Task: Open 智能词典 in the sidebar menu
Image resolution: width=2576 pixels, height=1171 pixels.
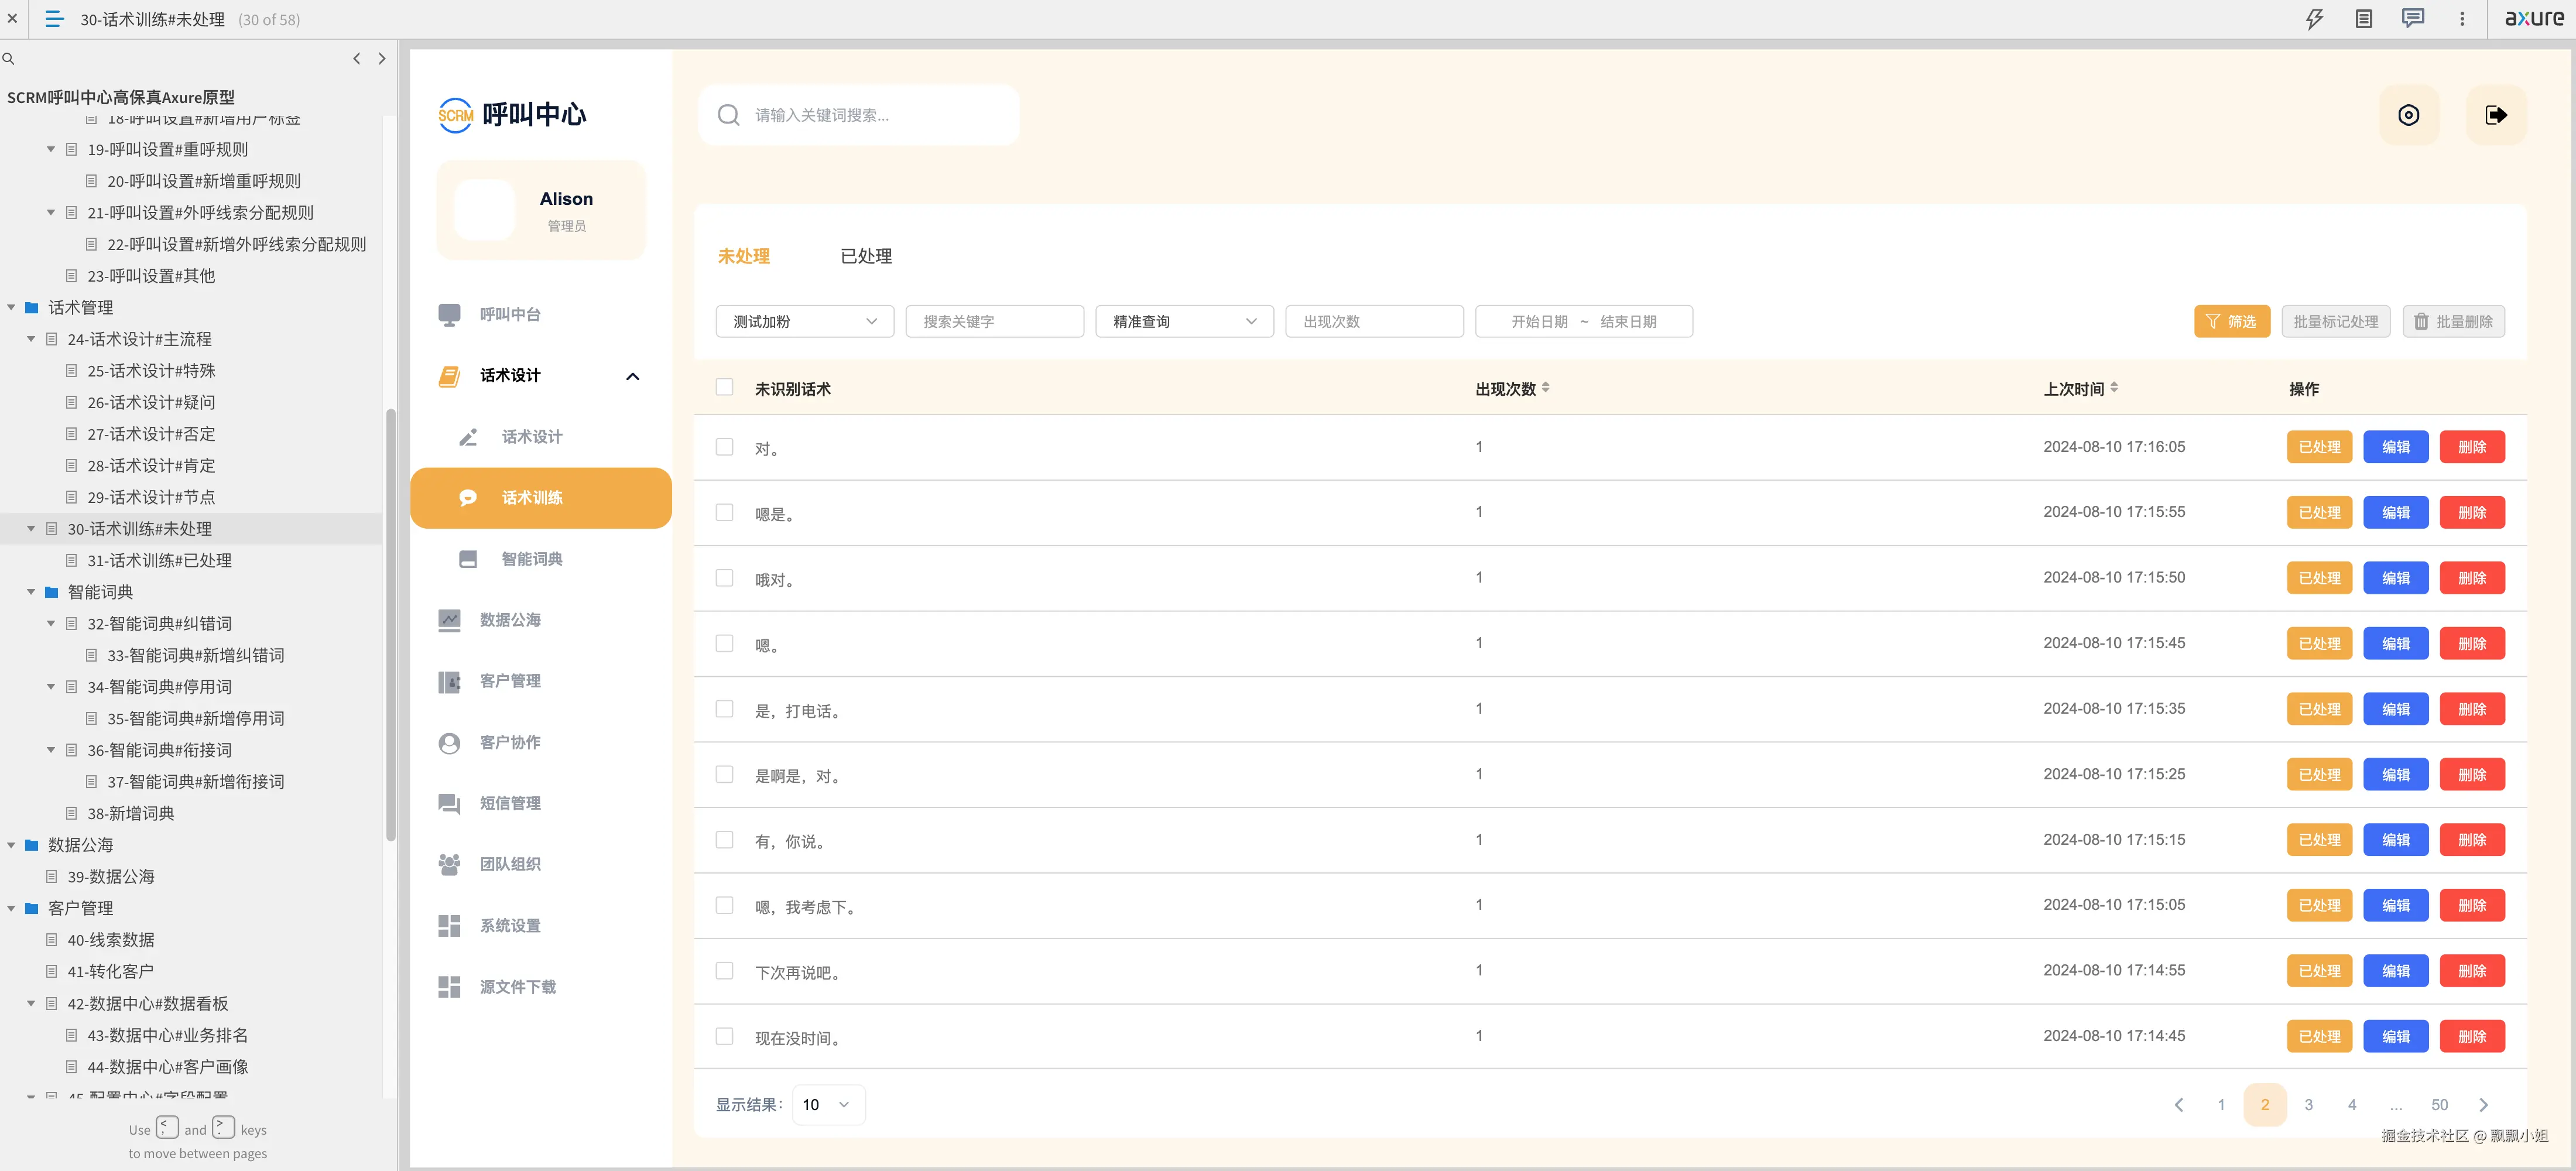Action: coord(531,559)
